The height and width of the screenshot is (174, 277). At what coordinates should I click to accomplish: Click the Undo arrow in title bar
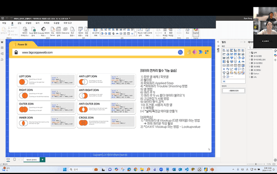[7, 18]
